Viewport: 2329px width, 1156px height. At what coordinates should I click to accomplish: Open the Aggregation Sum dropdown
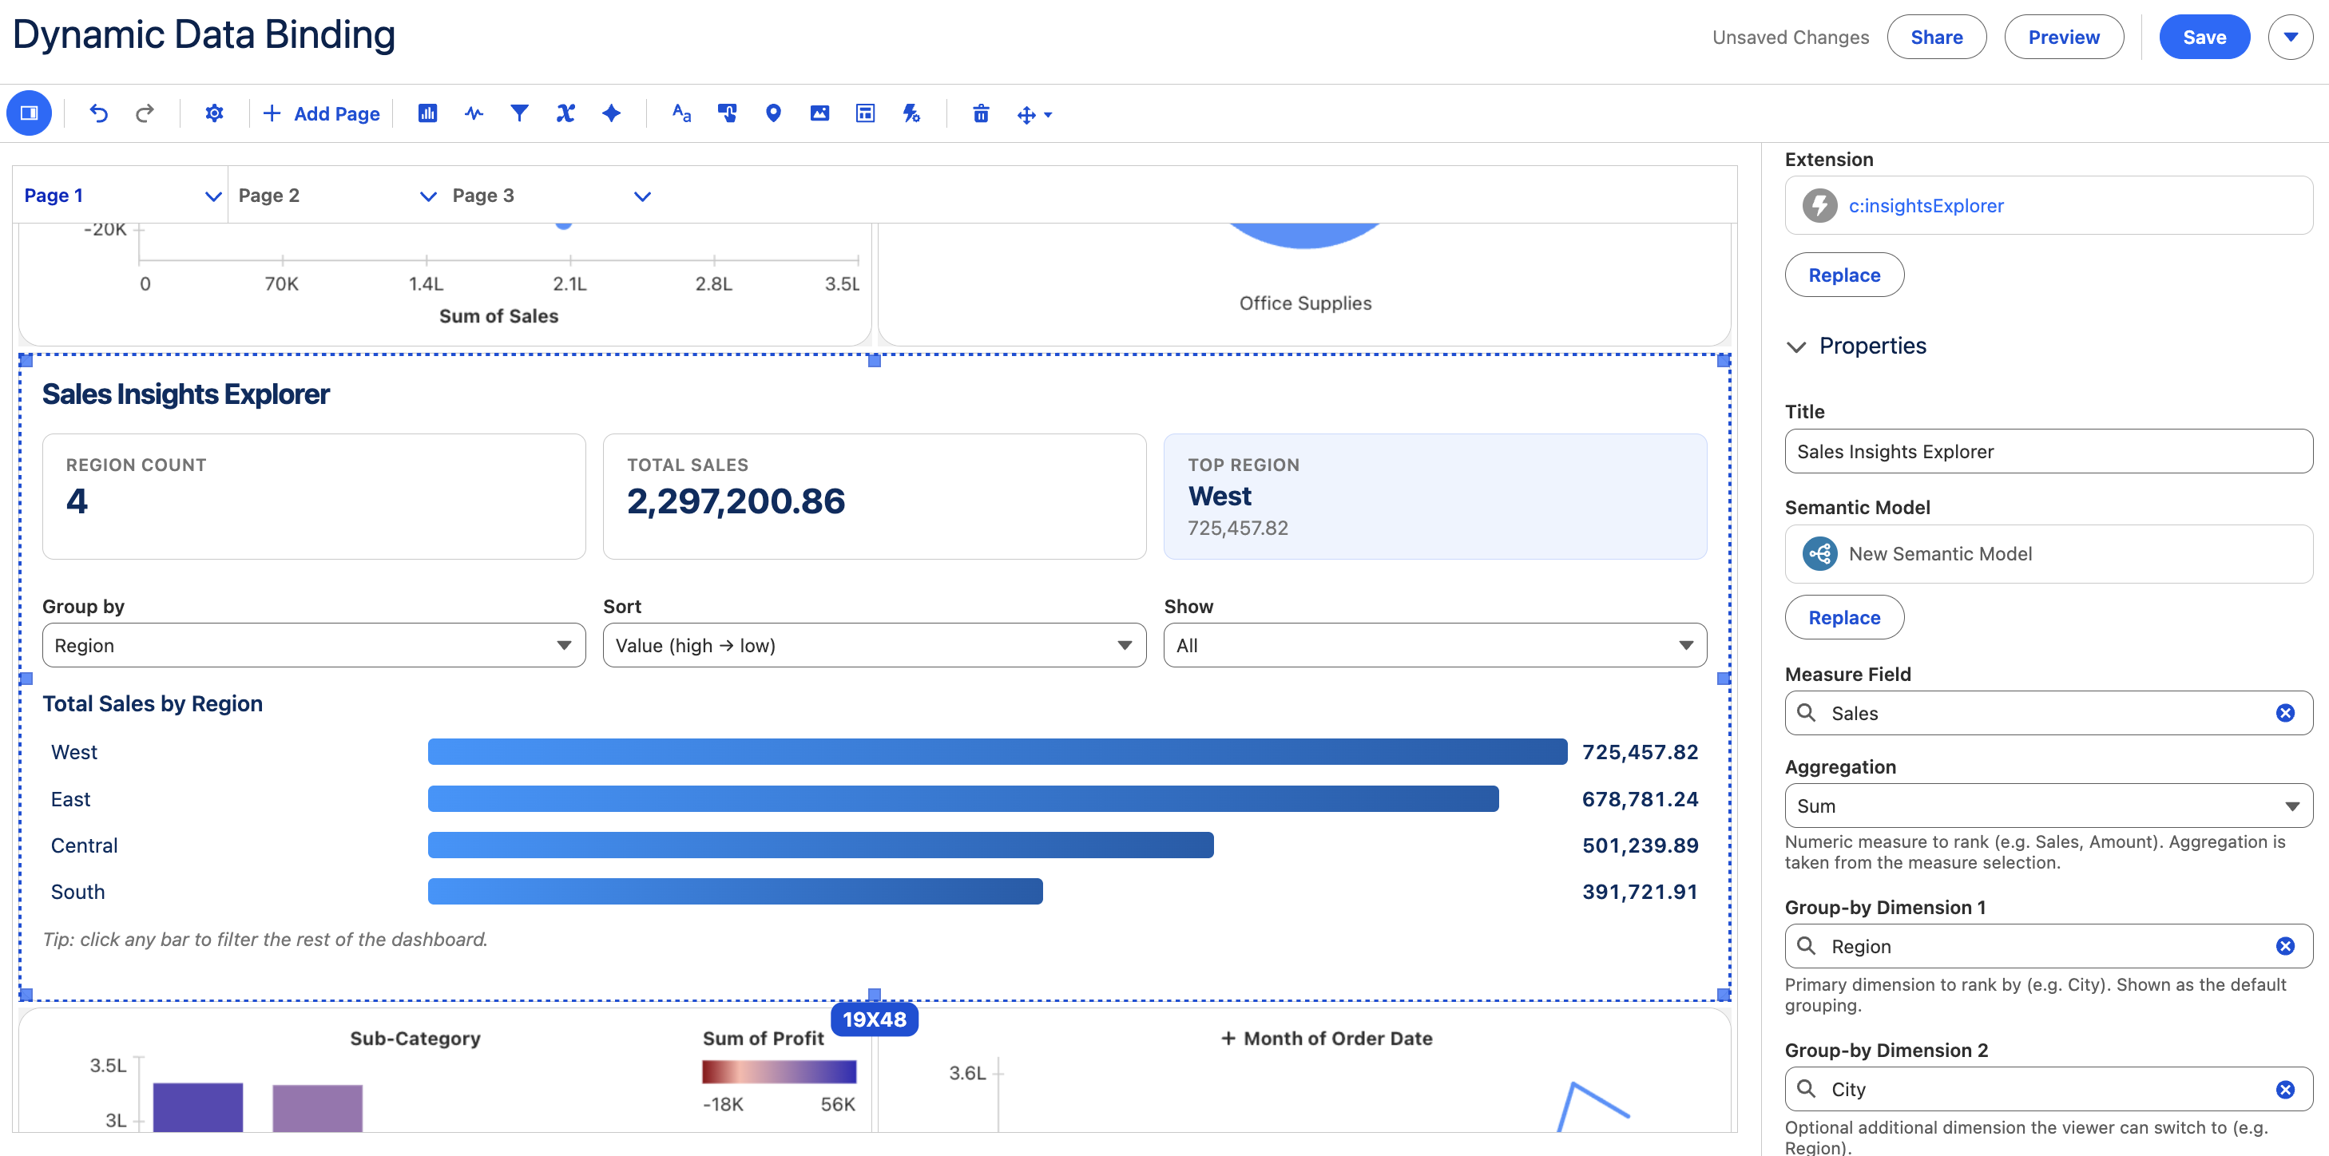(x=2049, y=806)
